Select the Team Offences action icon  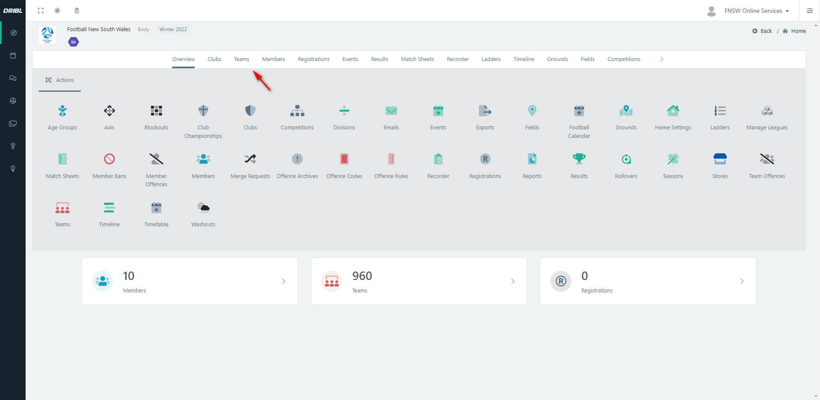pos(767,165)
